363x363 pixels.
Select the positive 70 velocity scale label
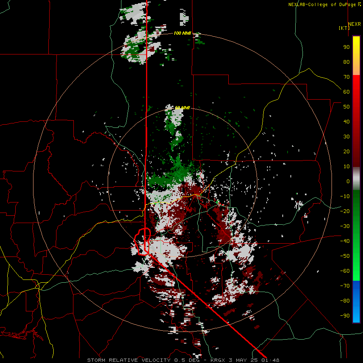coord(346,77)
